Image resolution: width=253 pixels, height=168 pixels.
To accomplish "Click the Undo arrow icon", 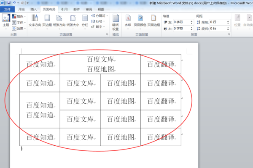I will (14, 3).
